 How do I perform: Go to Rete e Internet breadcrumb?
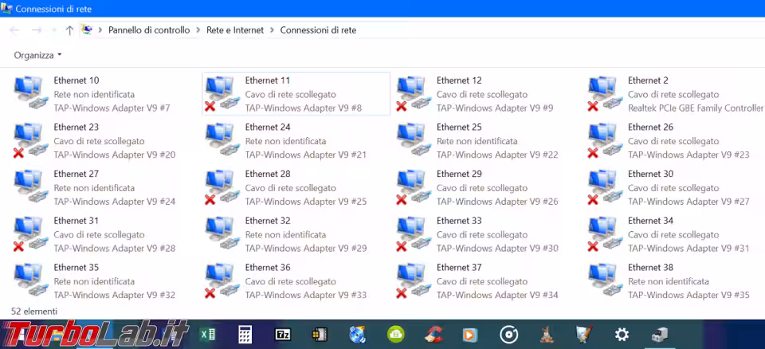pos(235,30)
